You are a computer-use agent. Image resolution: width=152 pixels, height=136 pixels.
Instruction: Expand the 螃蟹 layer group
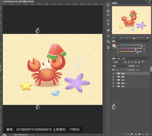coord(116,77)
